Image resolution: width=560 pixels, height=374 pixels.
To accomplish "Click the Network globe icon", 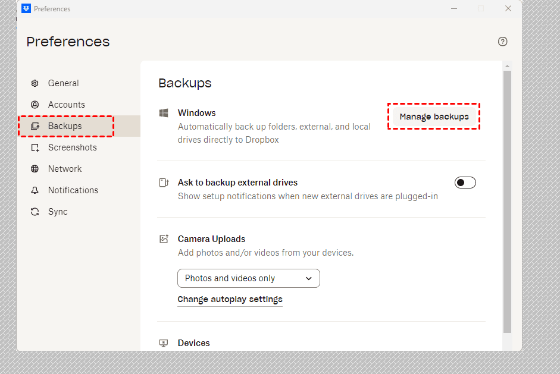I will click(x=35, y=169).
